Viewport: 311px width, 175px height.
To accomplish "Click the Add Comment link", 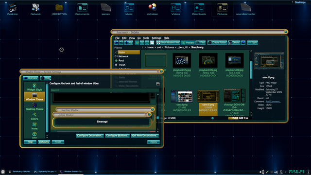I will tap(273, 102).
